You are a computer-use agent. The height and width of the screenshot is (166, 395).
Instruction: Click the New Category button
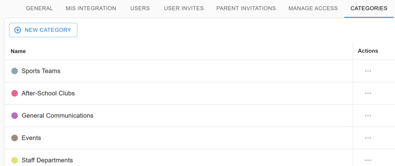tap(43, 30)
